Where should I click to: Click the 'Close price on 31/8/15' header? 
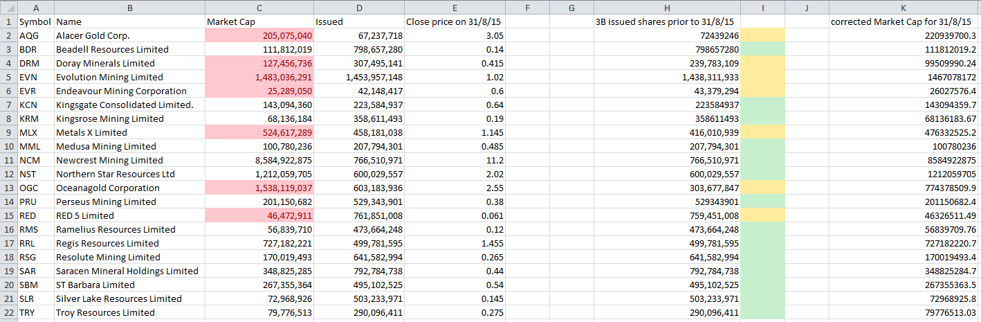[x=455, y=21]
